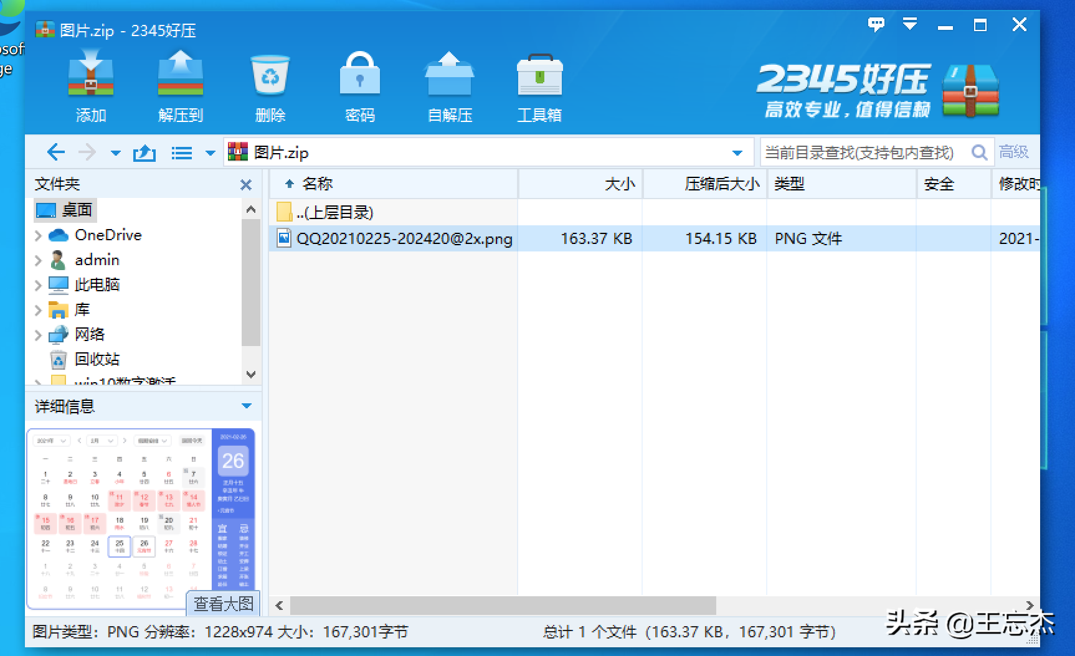The image size is (1075, 656).
Task: Click the calendar preview thumbnail
Action: point(141,518)
